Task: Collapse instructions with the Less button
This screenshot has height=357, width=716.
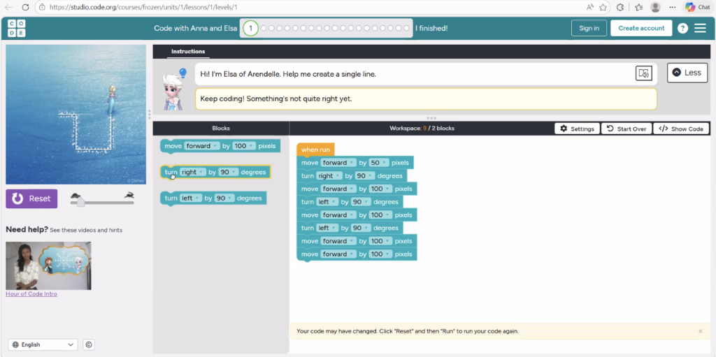Action: pyautogui.click(x=687, y=73)
